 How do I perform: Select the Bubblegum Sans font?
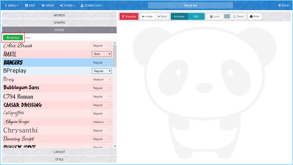21,88
